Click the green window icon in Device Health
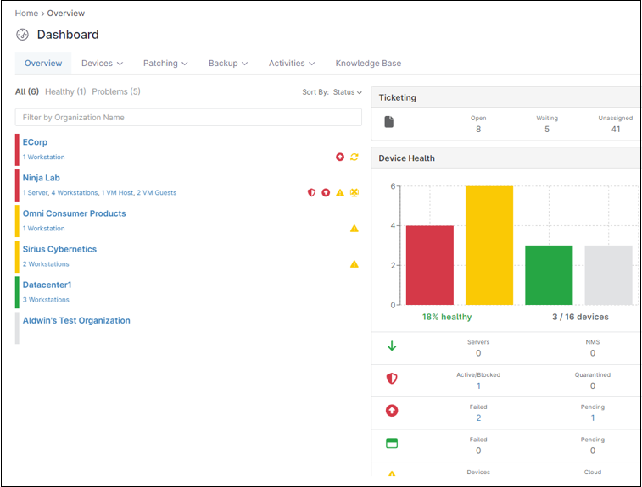The height and width of the screenshot is (487, 642). pos(392,443)
